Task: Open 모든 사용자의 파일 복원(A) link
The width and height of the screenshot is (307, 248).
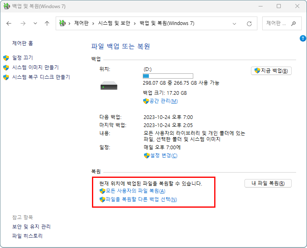Action: (x=136, y=191)
